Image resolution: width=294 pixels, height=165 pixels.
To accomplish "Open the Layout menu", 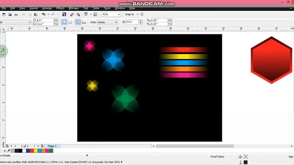I will (x=34, y=8).
